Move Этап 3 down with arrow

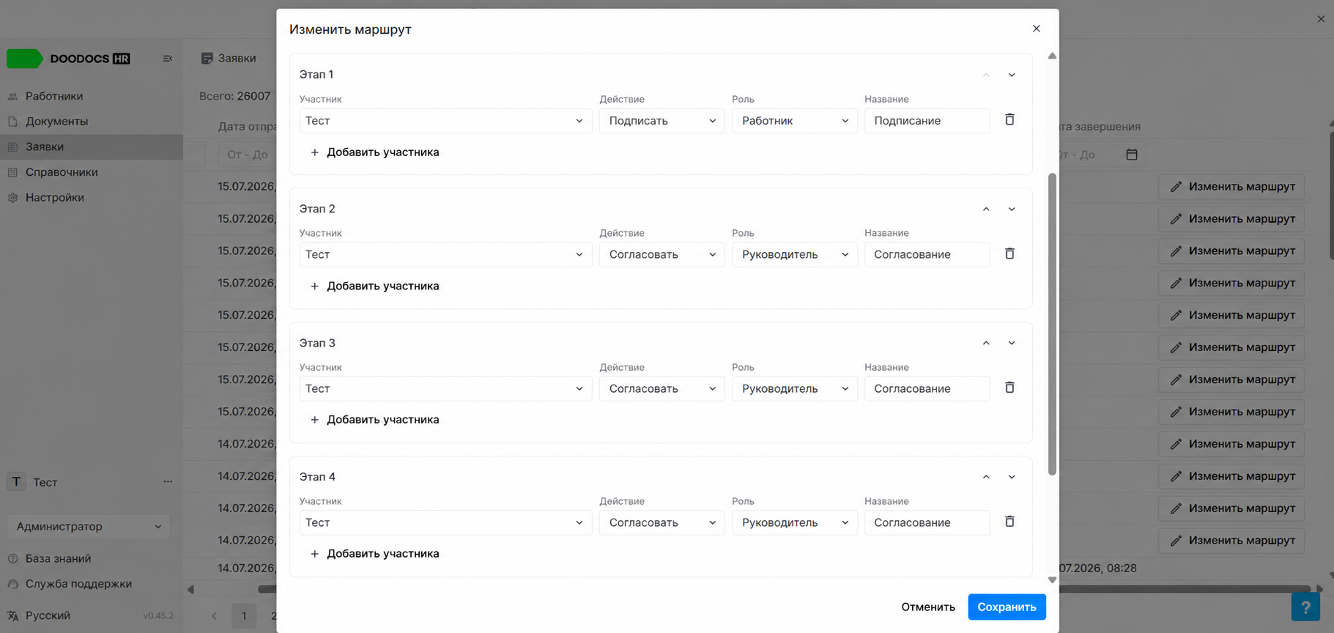point(1012,343)
